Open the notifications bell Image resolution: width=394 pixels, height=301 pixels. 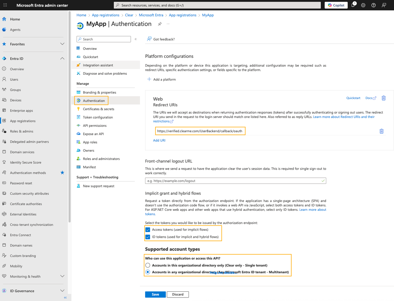[353, 5]
